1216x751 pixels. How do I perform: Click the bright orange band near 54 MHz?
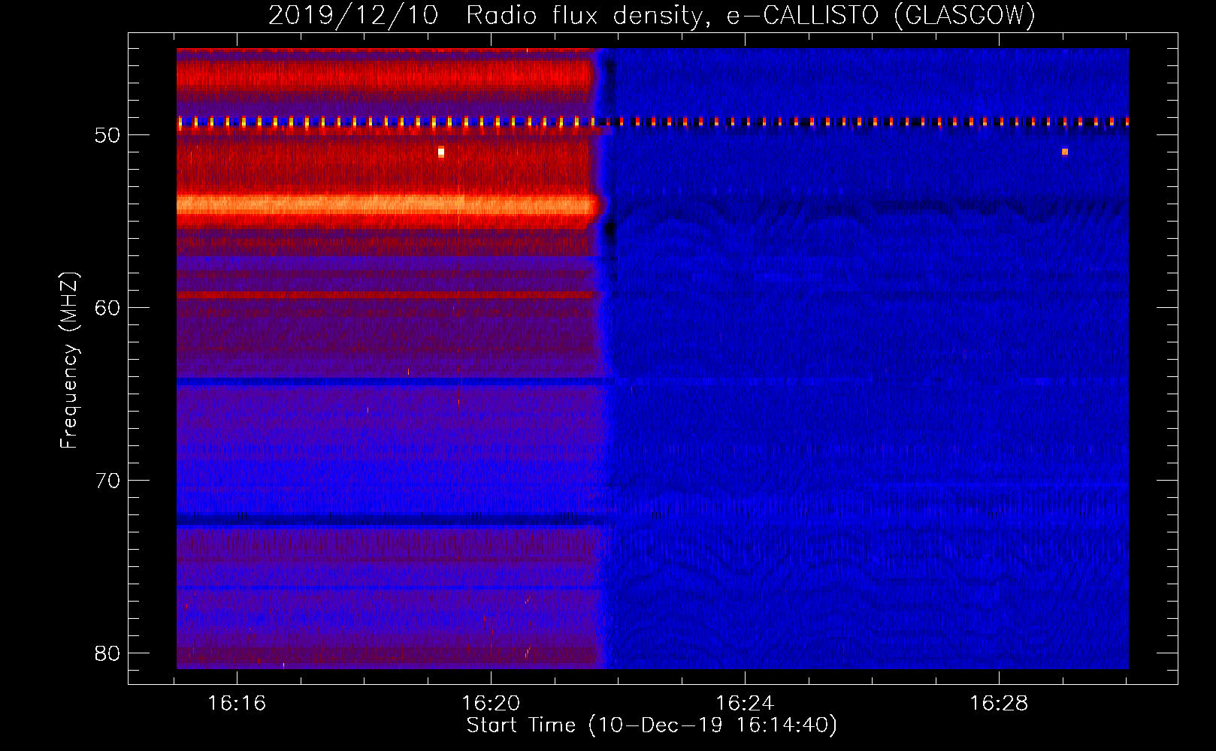point(387,204)
